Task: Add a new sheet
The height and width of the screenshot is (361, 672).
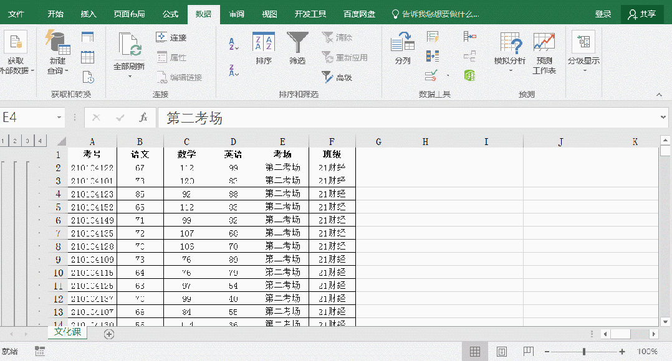Action: click(109, 334)
